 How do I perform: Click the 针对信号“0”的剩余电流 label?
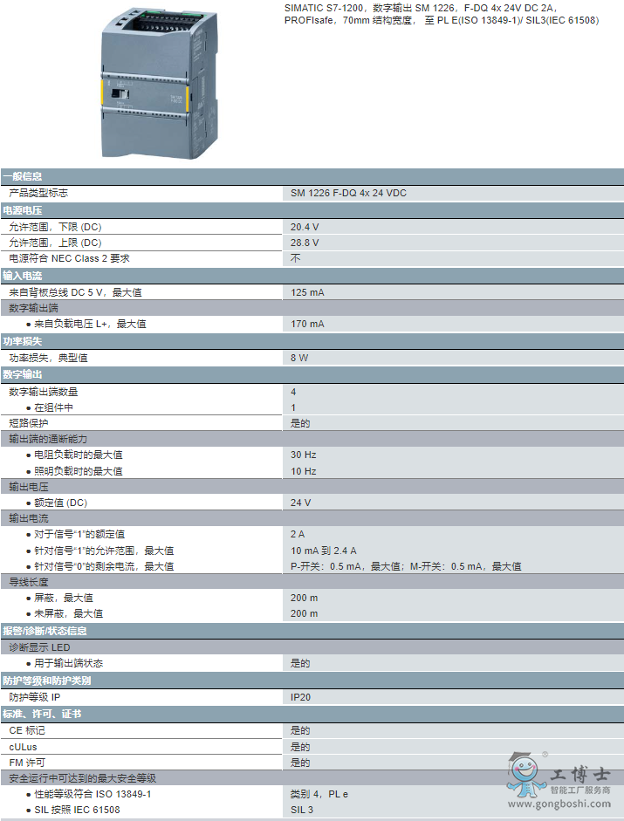pos(104,566)
